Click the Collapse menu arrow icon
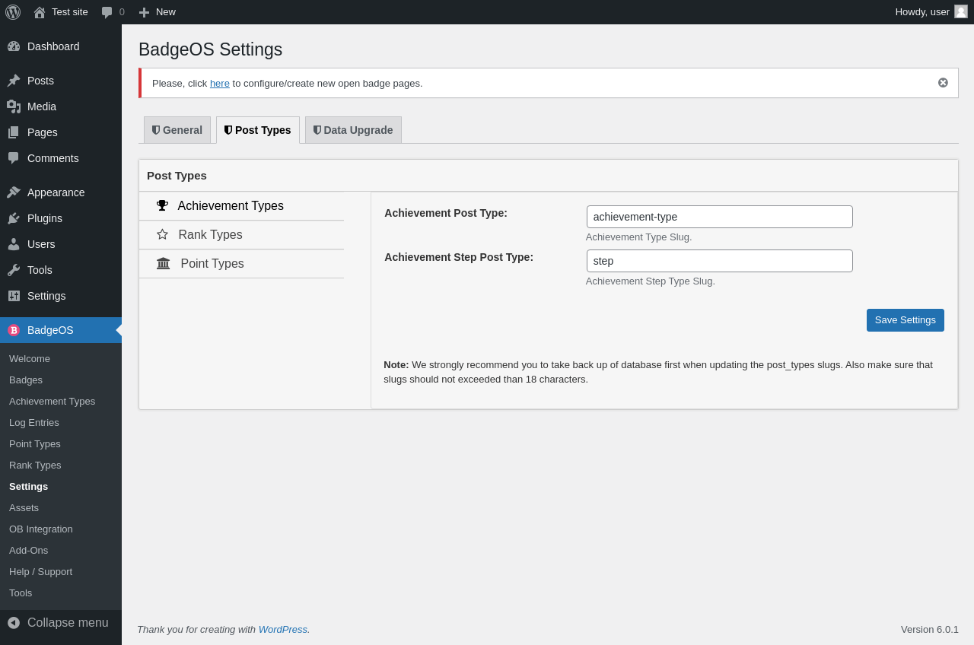 [14, 623]
